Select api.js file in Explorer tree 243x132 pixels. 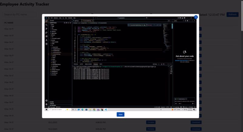point(54,58)
